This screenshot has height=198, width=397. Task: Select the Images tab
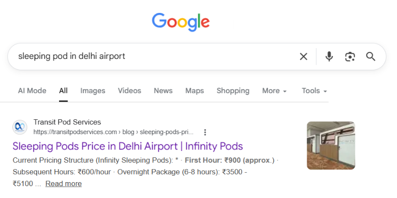point(93,91)
